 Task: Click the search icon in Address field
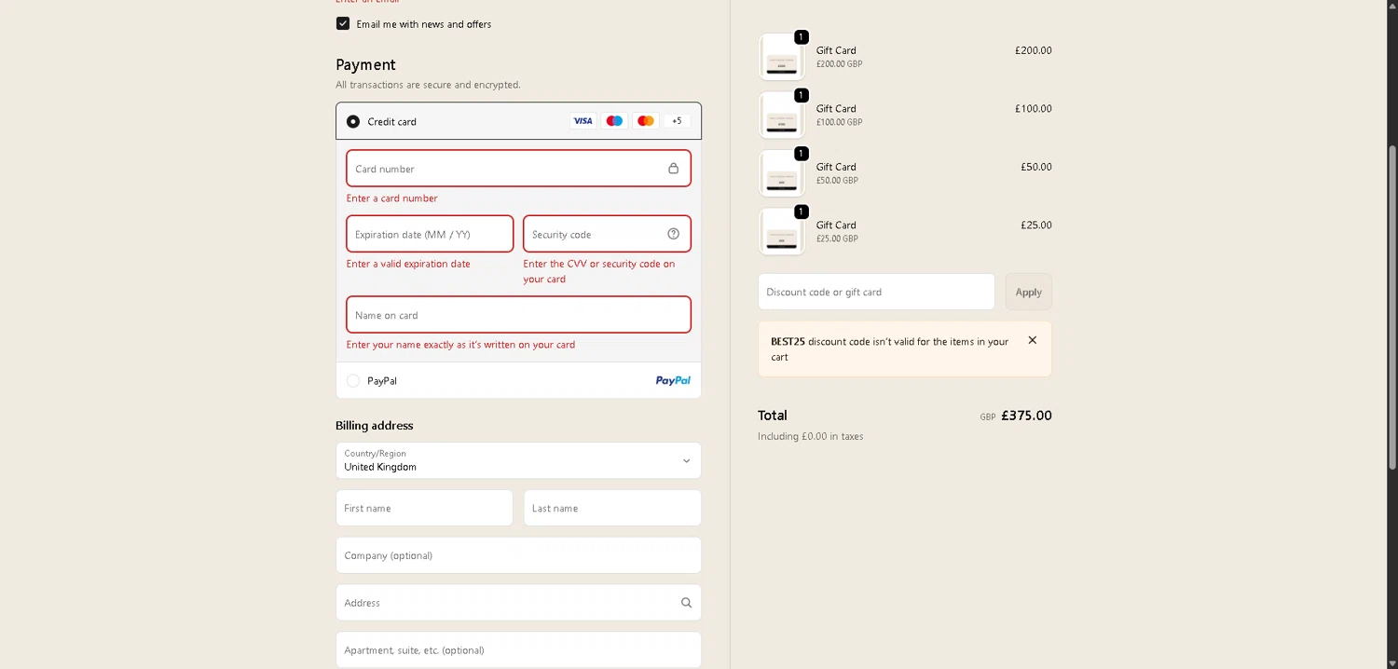pos(686,603)
